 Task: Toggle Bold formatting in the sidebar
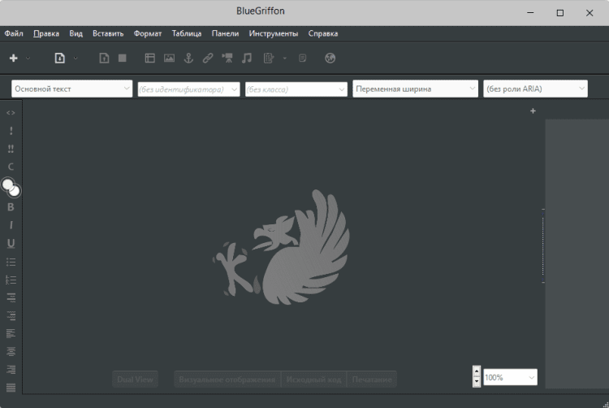(11, 207)
